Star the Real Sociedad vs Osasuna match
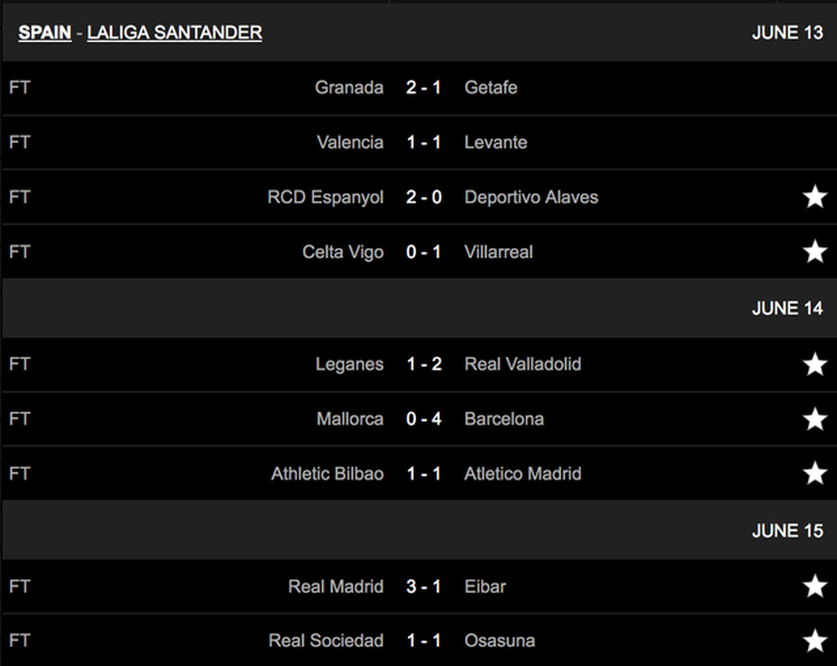This screenshot has height=666, width=837. (x=814, y=640)
